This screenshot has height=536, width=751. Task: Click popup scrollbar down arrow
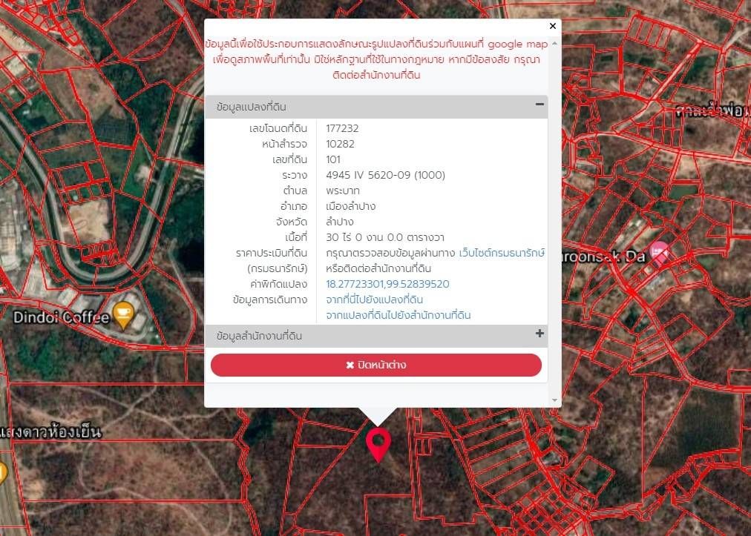[554, 400]
